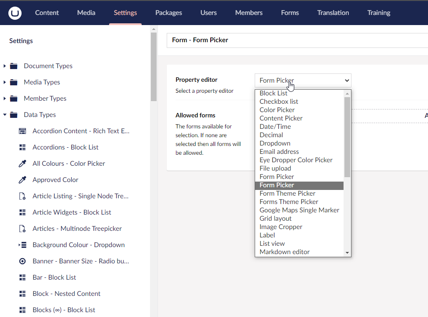
Task: Click the folder icon beside Member Types
Action: (13, 98)
